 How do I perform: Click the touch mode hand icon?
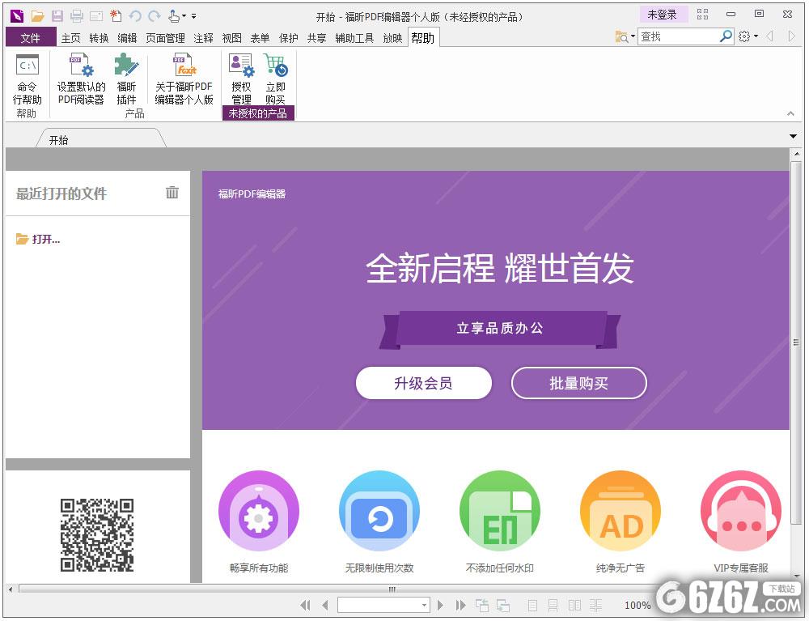174,16
